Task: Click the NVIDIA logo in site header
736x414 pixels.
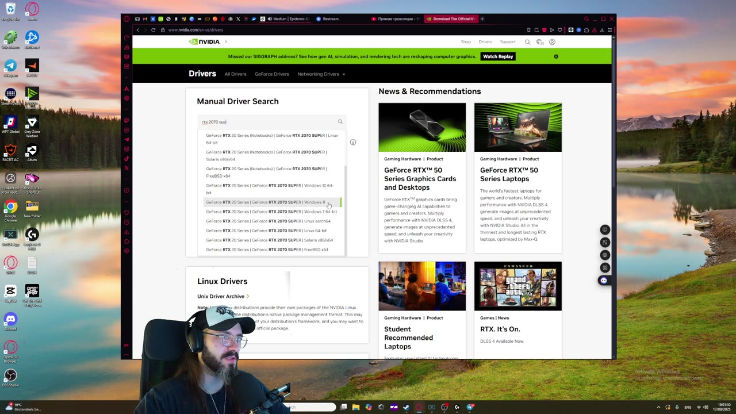Action: tap(205, 42)
